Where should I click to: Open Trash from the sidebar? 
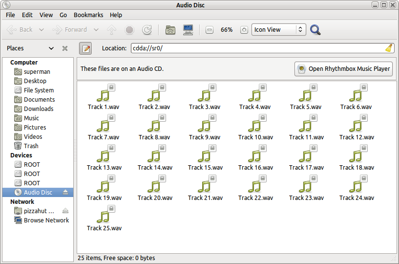click(x=38, y=146)
